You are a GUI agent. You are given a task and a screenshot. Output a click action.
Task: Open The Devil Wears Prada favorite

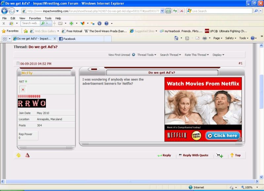tap(105, 31)
